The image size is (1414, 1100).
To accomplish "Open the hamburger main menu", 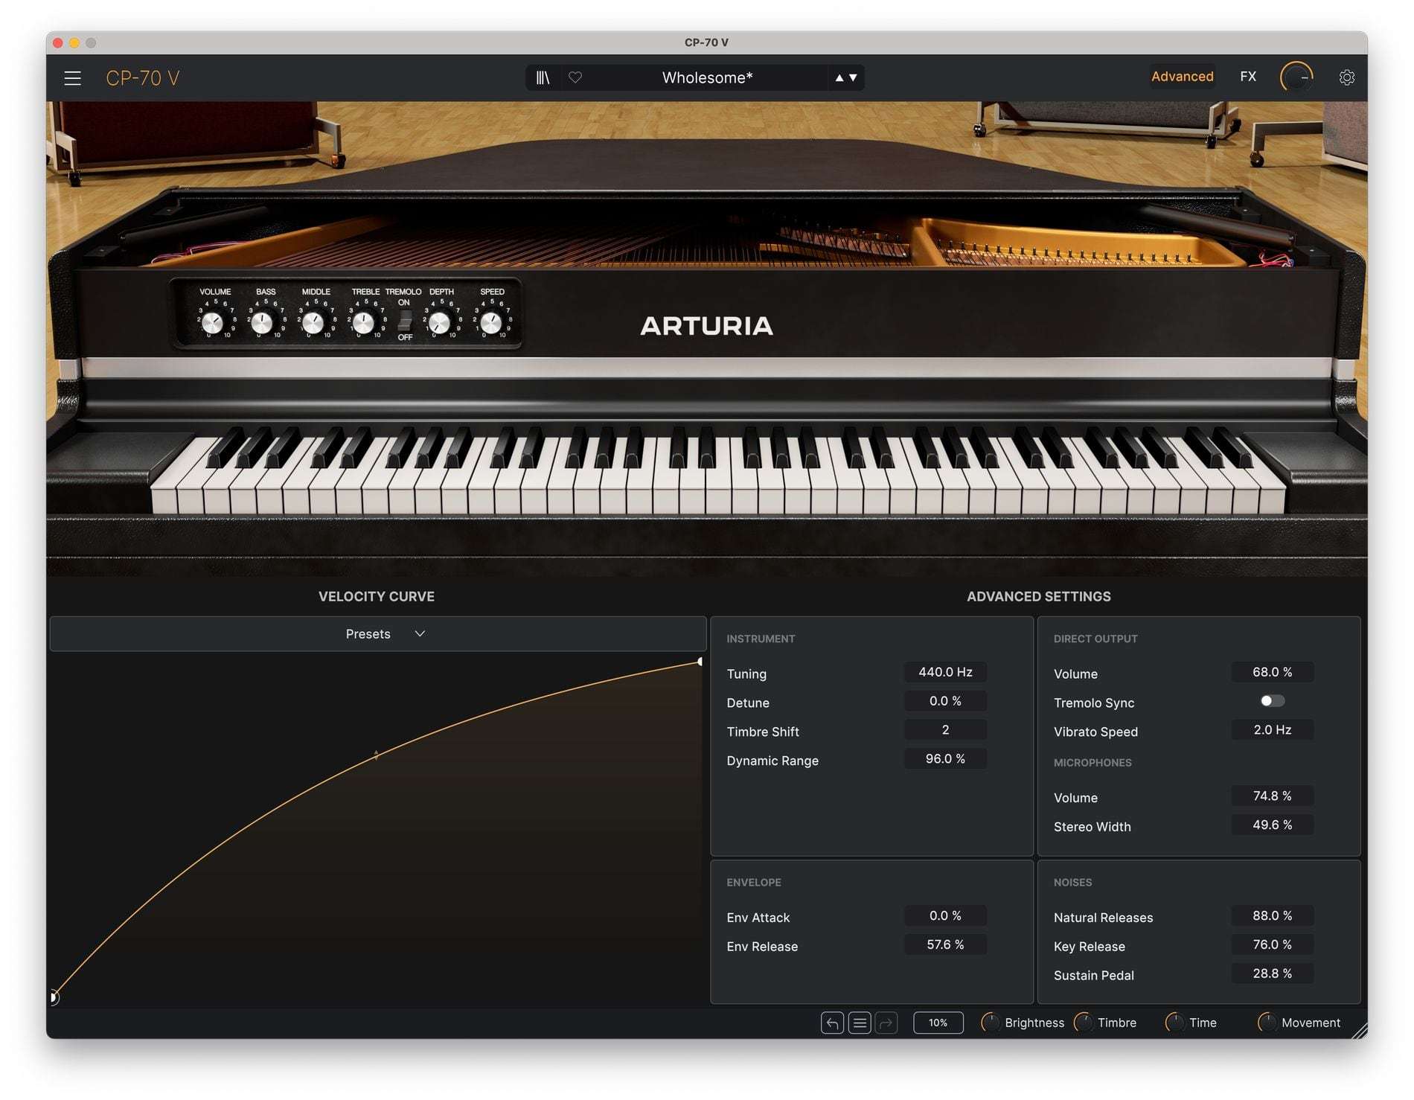I will pyautogui.click(x=72, y=78).
